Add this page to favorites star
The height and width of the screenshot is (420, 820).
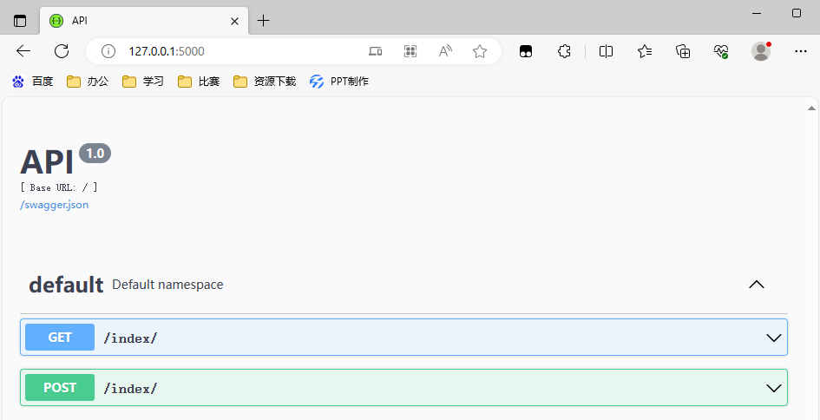point(480,51)
